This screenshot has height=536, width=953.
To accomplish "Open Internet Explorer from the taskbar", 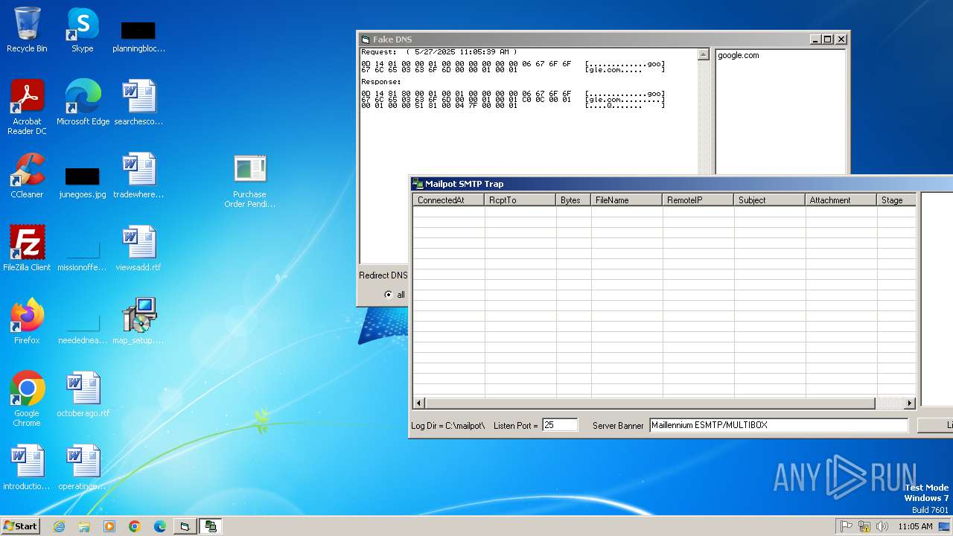I will coord(59,526).
